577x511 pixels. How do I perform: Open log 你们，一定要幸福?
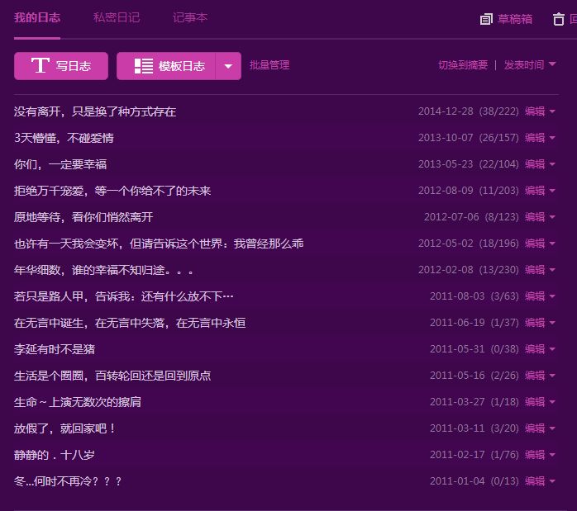[x=60, y=164]
